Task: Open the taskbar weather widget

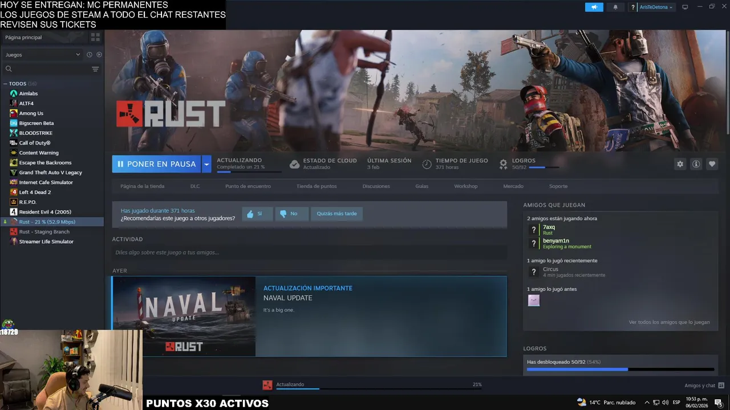Action: click(606, 402)
